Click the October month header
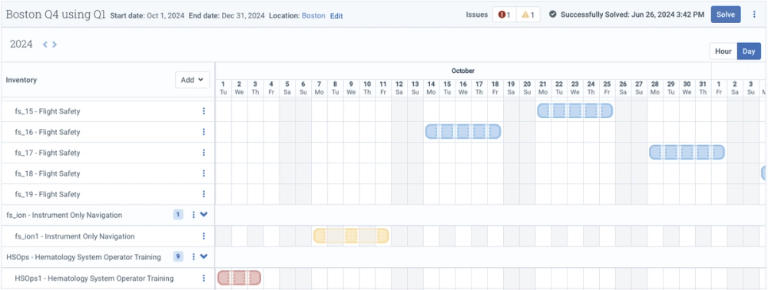 coord(463,71)
